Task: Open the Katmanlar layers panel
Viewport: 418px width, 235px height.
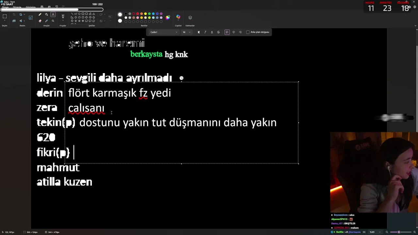Action: click(190, 18)
